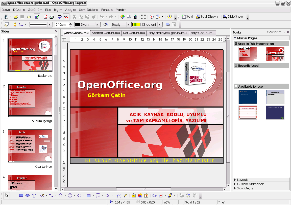Click the Rotate tool icon
Viewport: 291px width, 205px height.
point(154,195)
